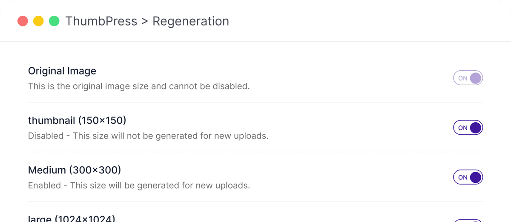Viewport: 511px width, 222px height.
Task: Click the red close dot
Action: [23, 21]
